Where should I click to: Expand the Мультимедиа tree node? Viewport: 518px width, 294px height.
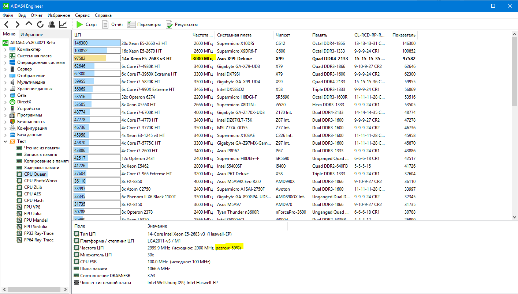(5, 82)
